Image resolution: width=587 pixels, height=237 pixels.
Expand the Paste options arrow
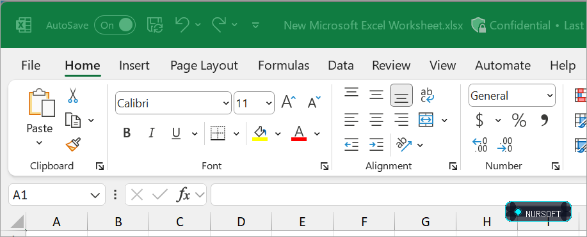tap(39, 142)
